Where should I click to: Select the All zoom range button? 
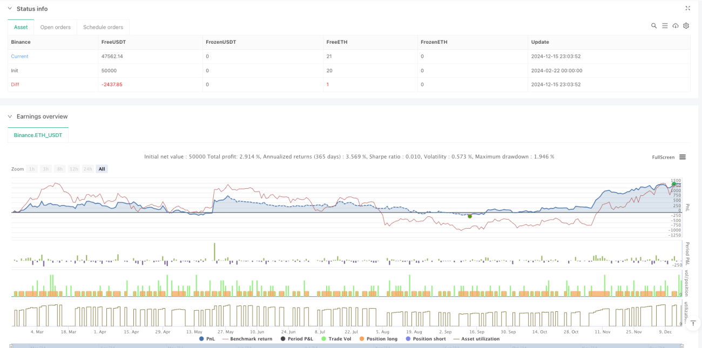[102, 169]
